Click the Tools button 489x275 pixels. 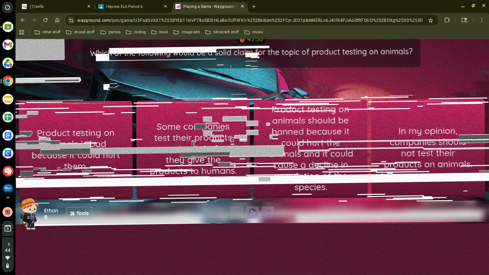tap(79, 213)
